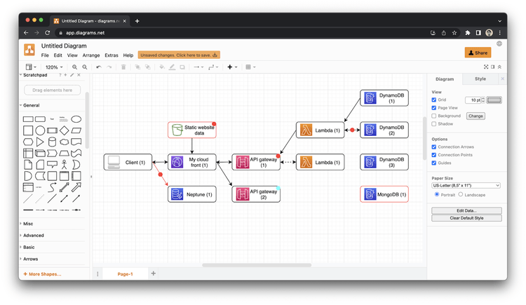Expand the Advanced shapes section
Viewport: 526px width, 305px height.
tap(34, 236)
